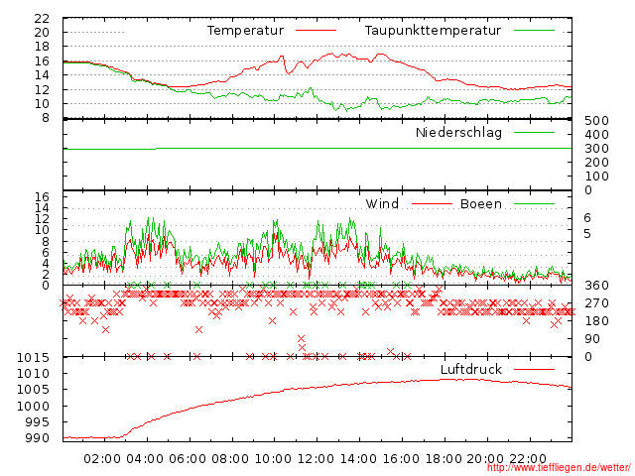The height and width of the screenshot is (476, 635).
Task: Click the 18:00 time axis label
Action: (x=444, y=459)
